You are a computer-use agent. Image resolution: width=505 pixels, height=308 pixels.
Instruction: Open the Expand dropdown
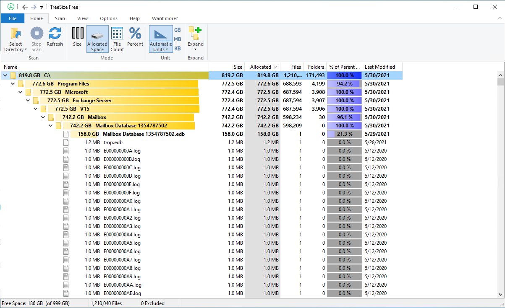click(195, 39)
